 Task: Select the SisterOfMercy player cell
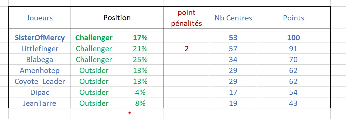(x=40, y=38)
